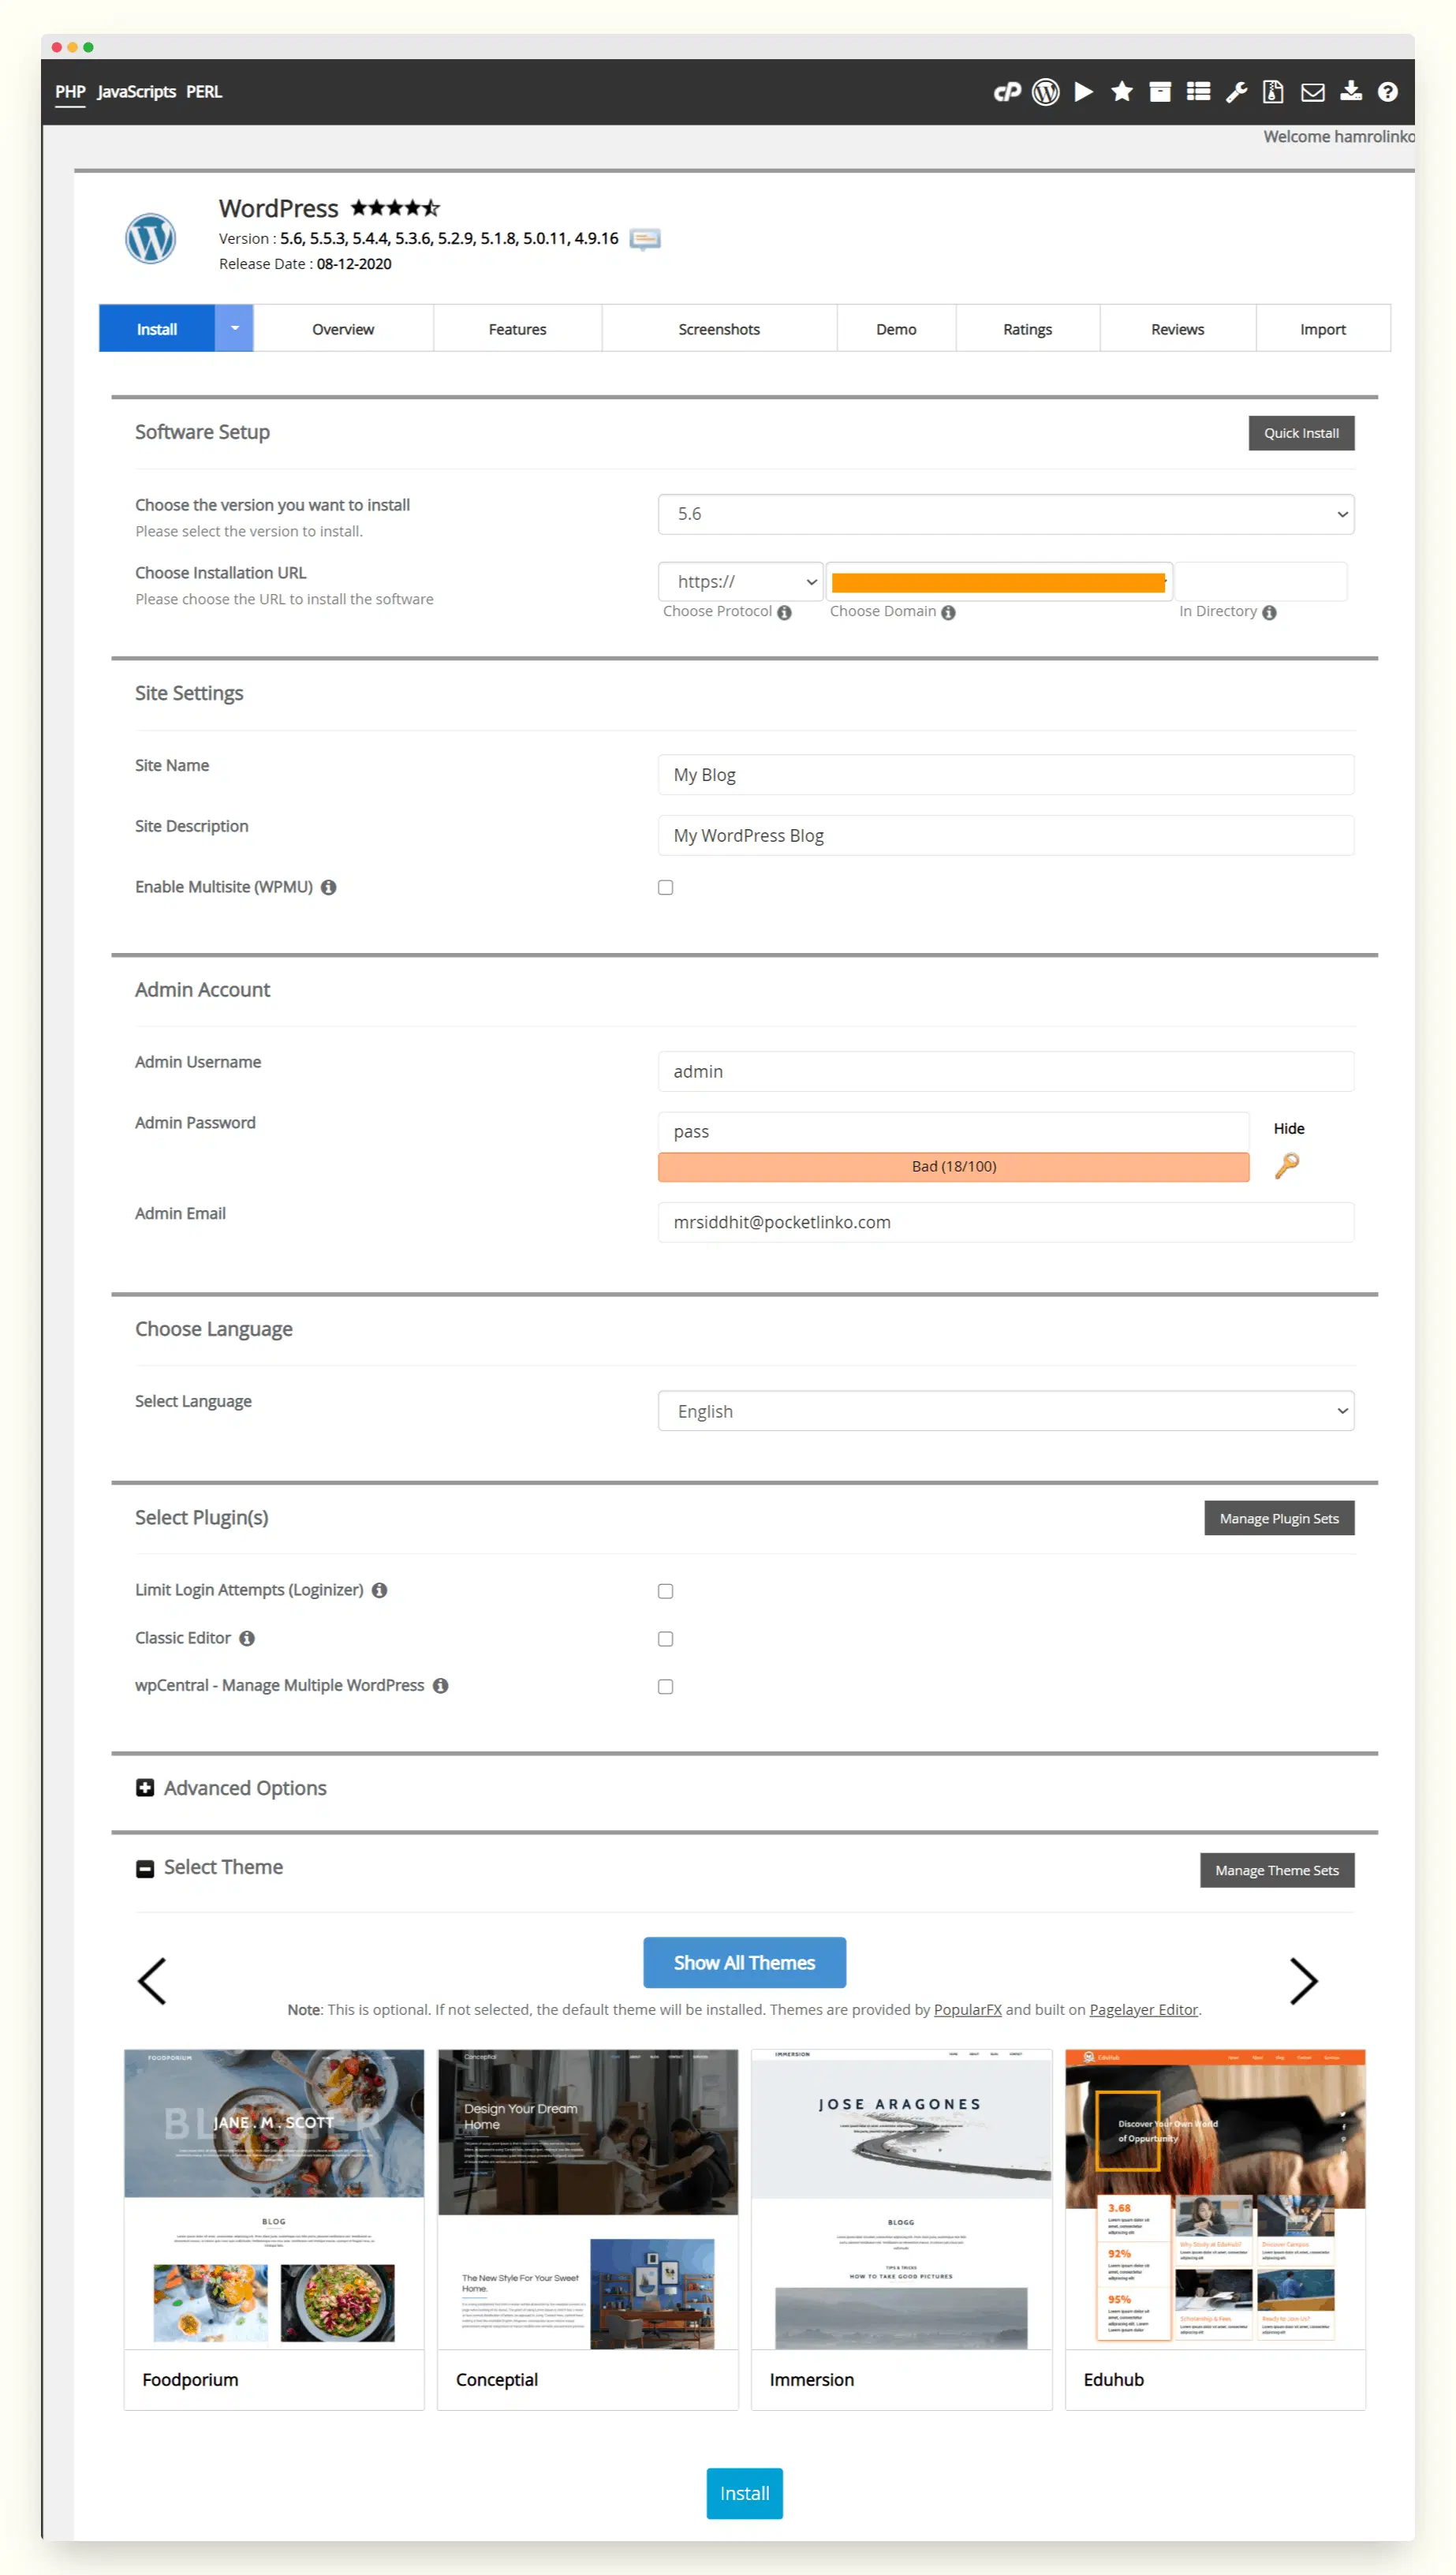Generate a random password with key icon
Image resolution: width=1456 pixels, height=2575 pixels.
[1287, 1165]
